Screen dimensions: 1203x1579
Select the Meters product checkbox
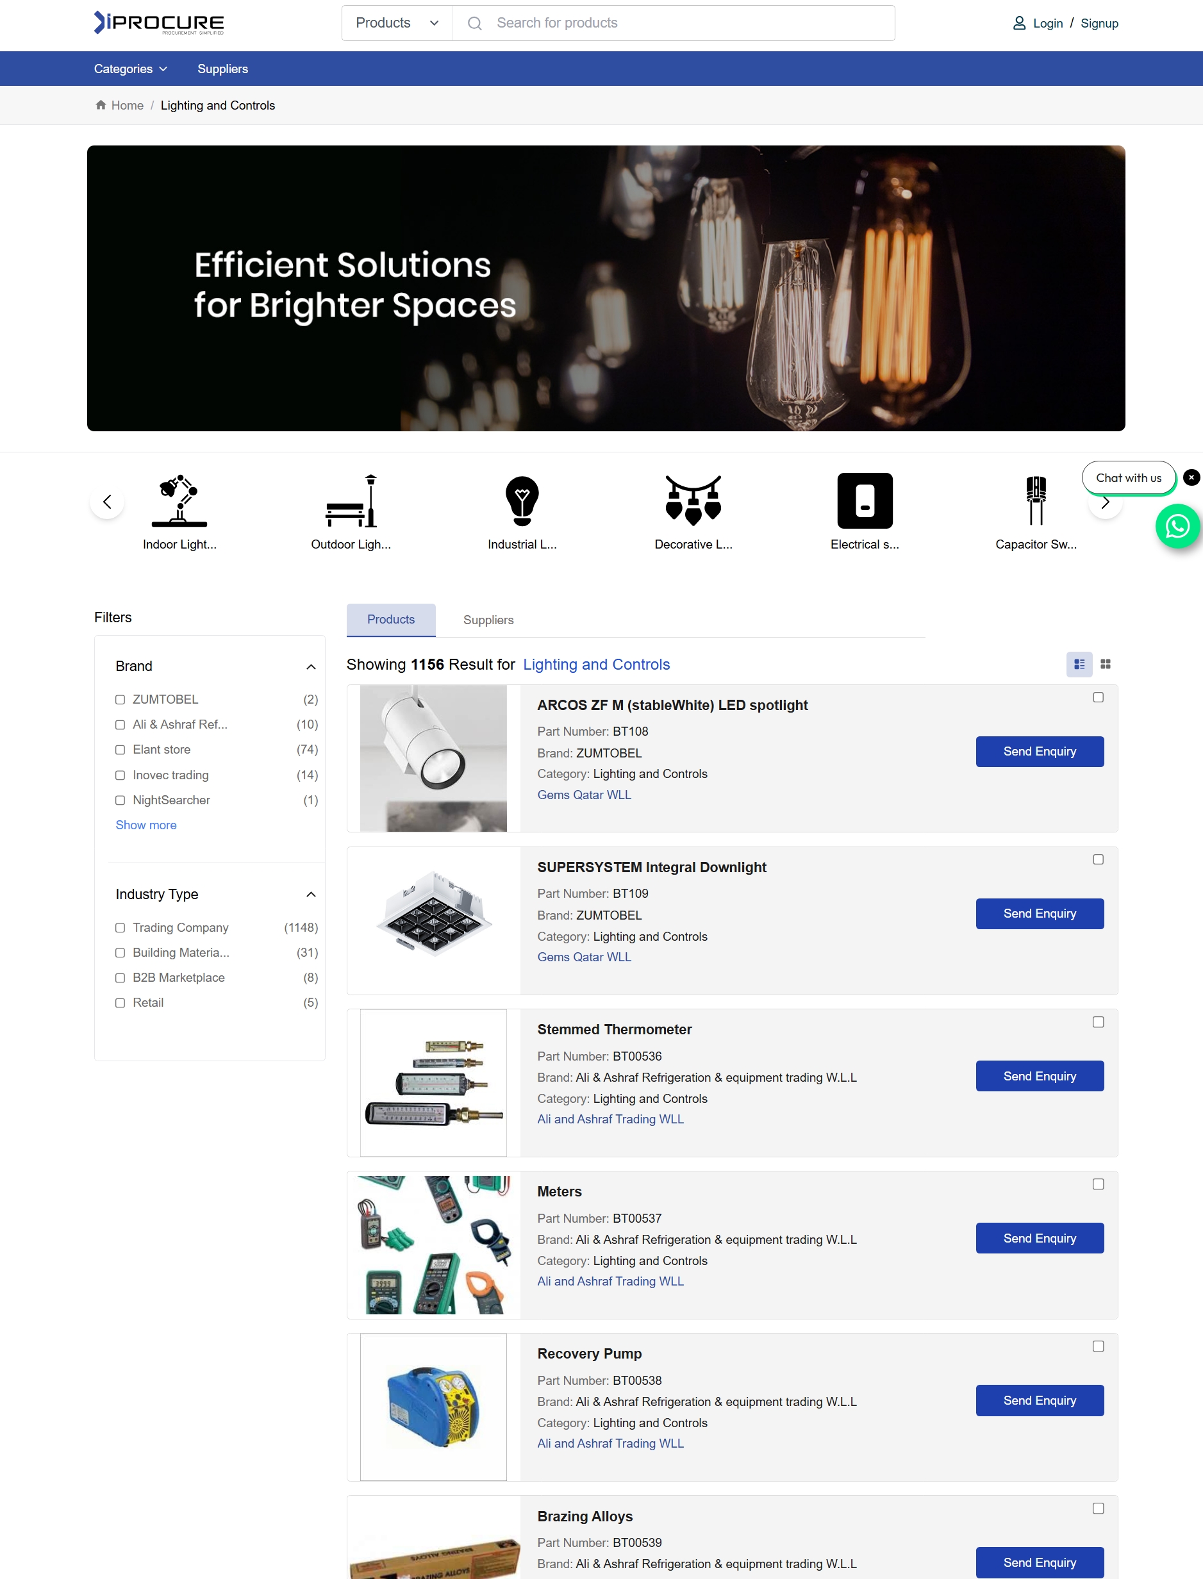(x=1099, y=1184)
